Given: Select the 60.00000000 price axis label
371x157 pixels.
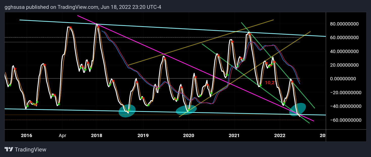Looking at the screenshot, I should [344, 38].
